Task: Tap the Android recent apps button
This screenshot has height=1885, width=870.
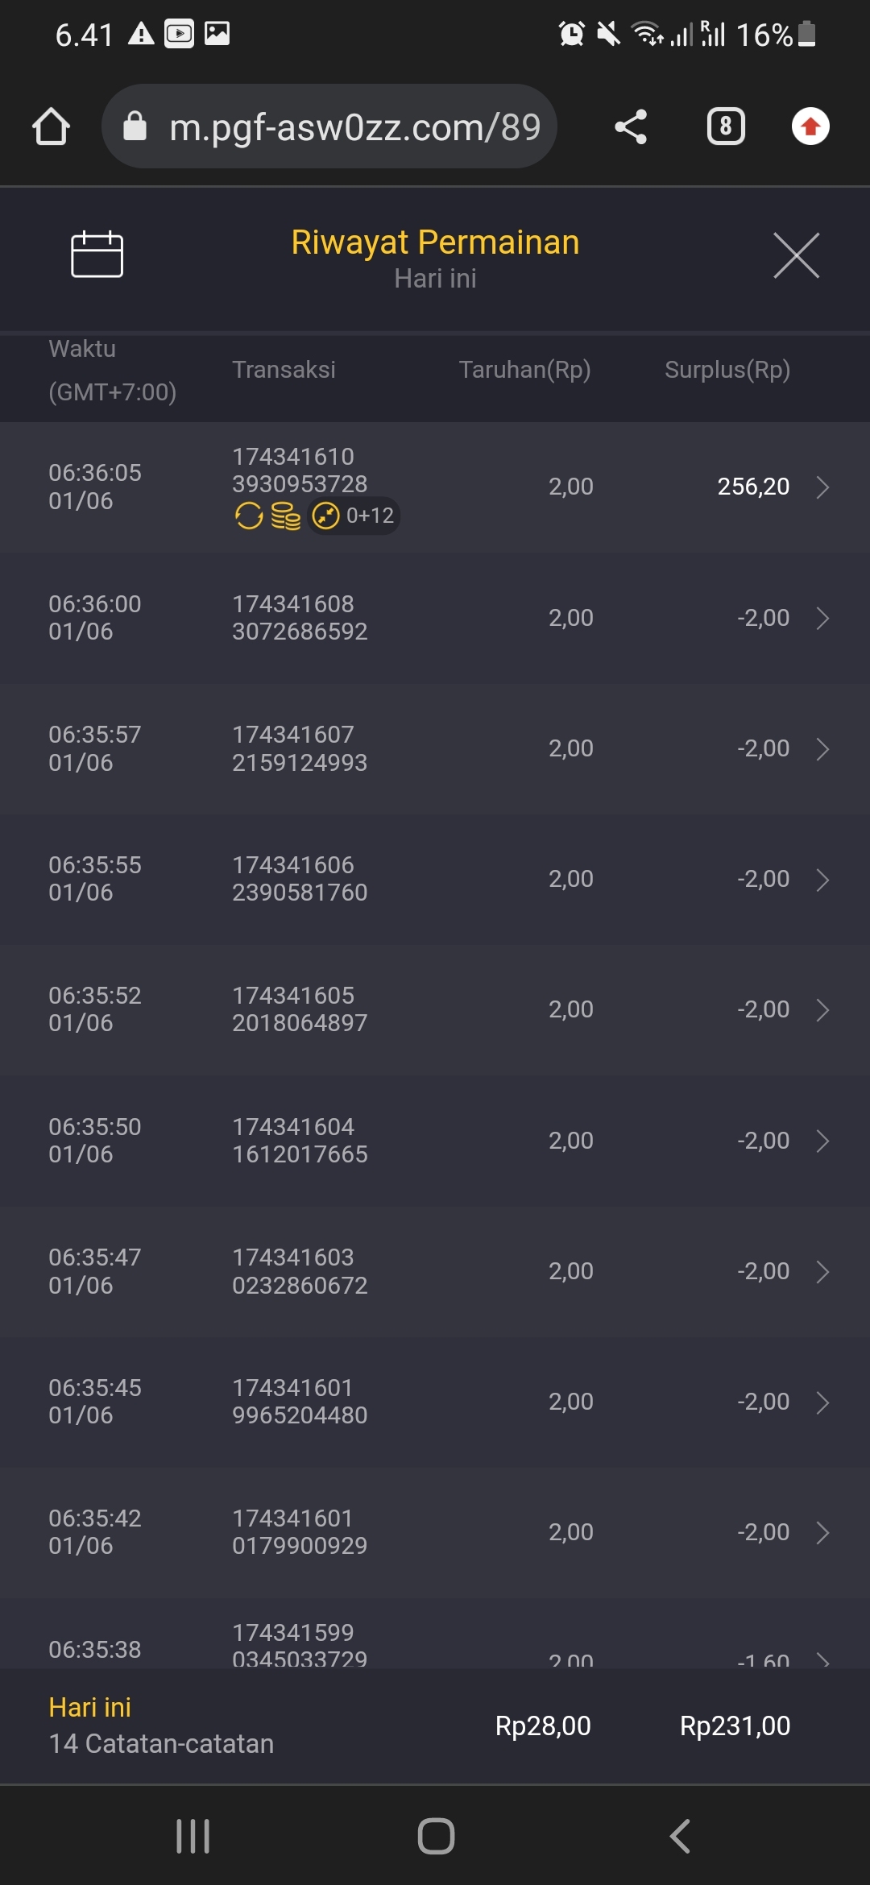Action: 193,1836
